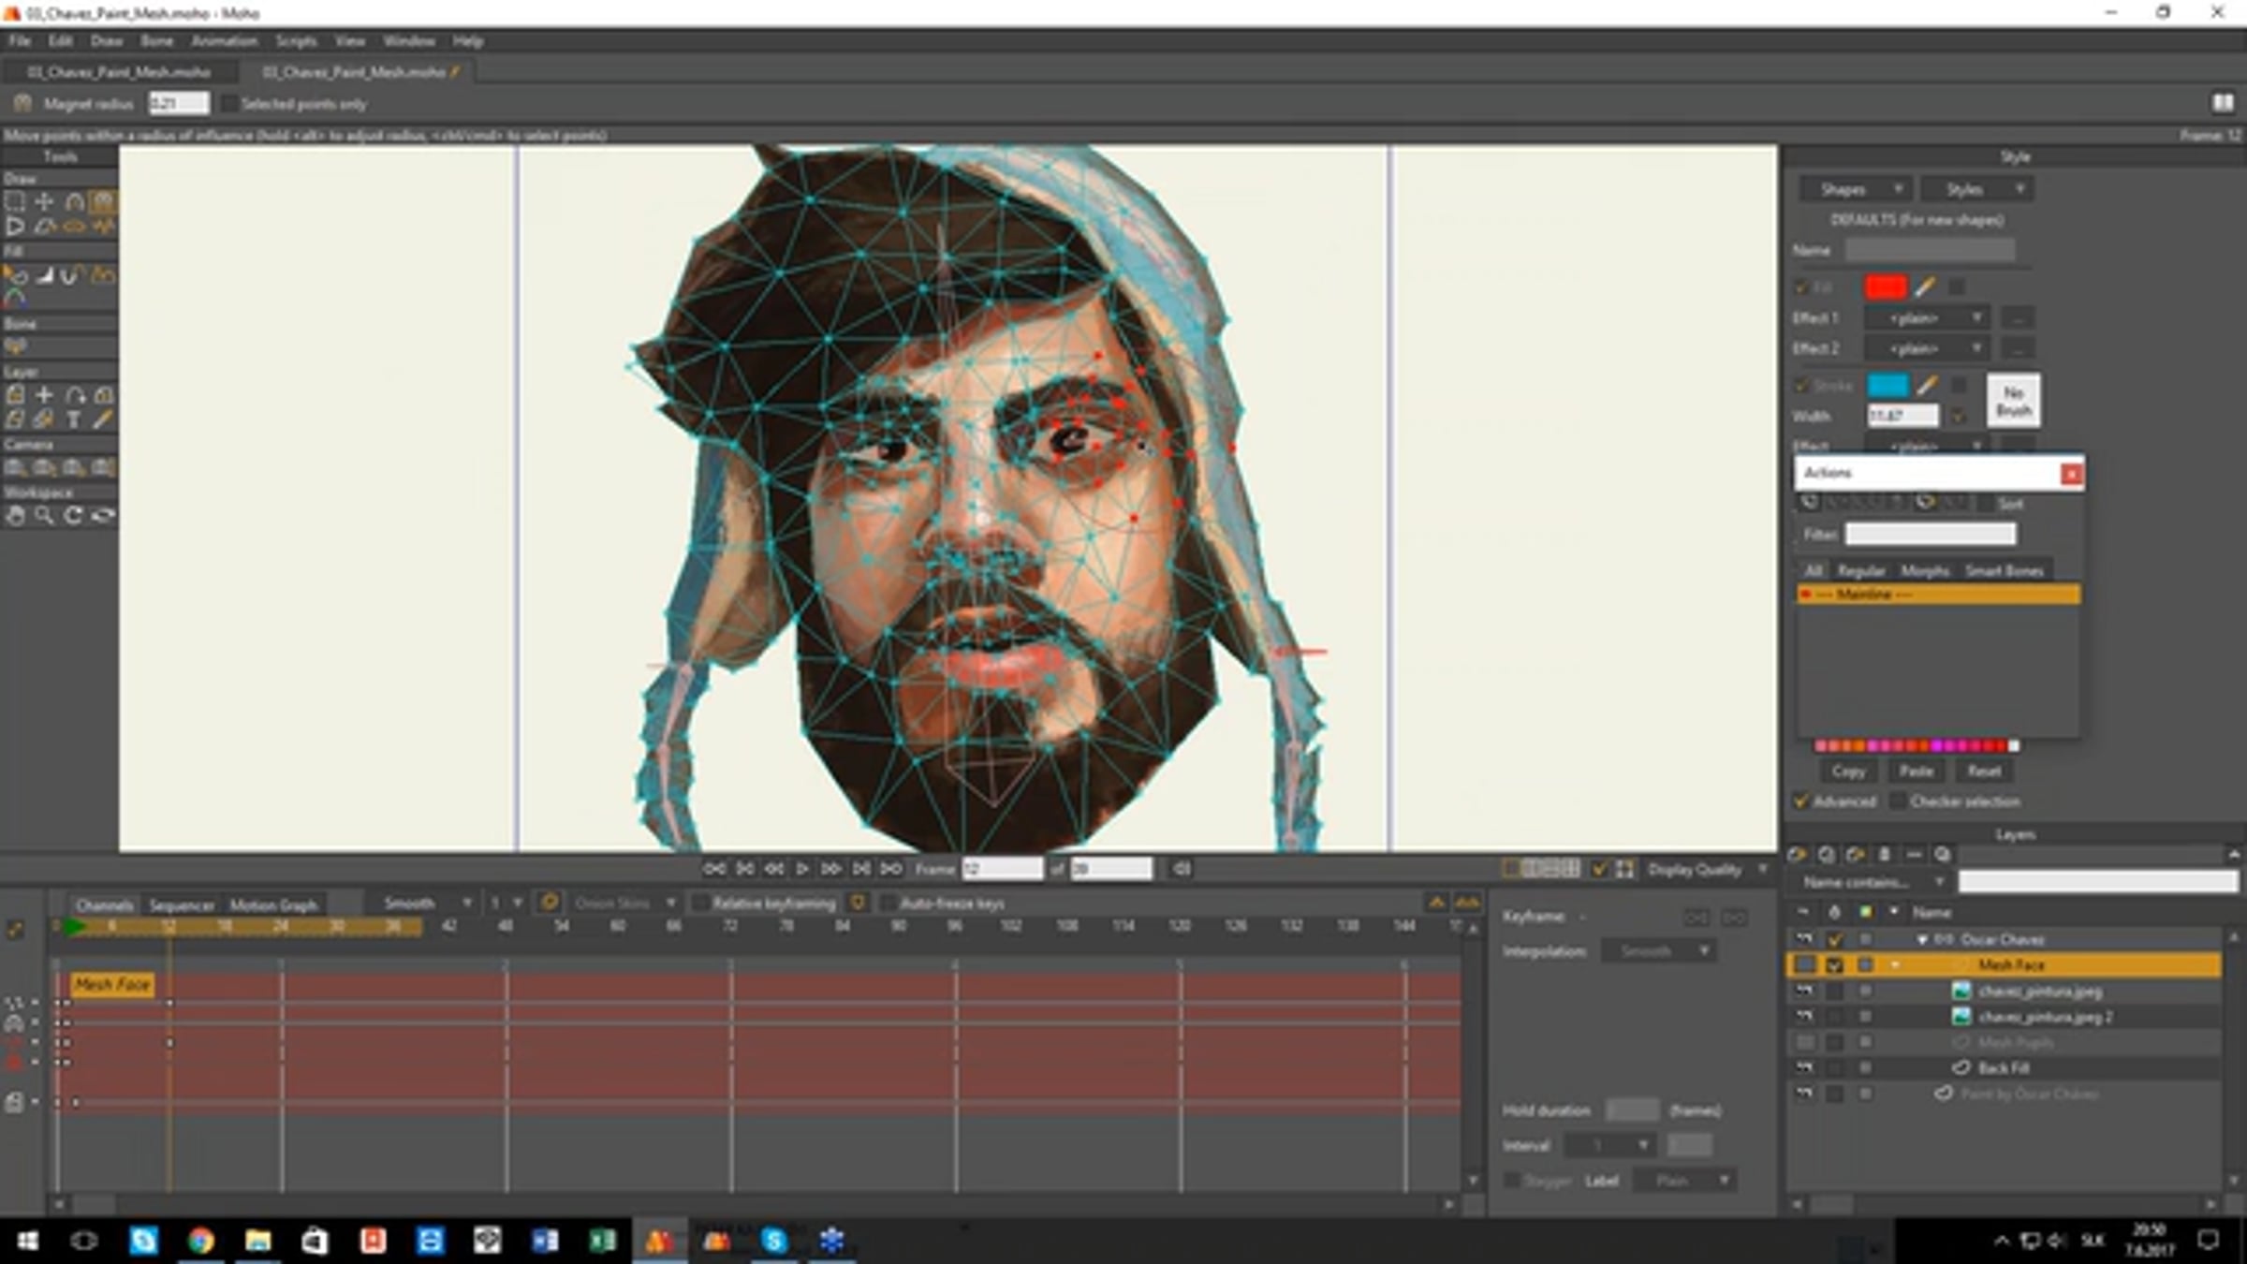The width and height of the screenshot is (2247, 1264).
Task: Play the animation
Action: (802, 869)
